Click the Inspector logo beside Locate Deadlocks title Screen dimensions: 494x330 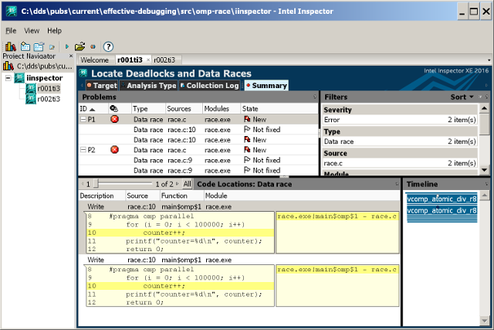[x=83, y=73]
